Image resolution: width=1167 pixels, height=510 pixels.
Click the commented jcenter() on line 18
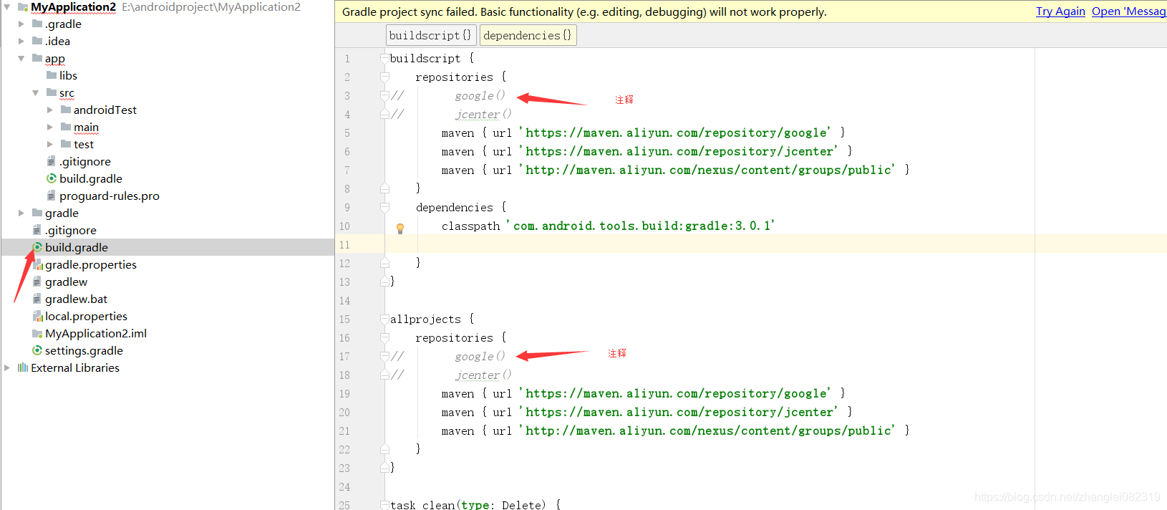pos(483,375)
